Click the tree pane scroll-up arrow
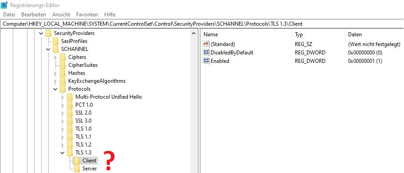The height and width of the screenshot is (173, 404). [193, 33]
